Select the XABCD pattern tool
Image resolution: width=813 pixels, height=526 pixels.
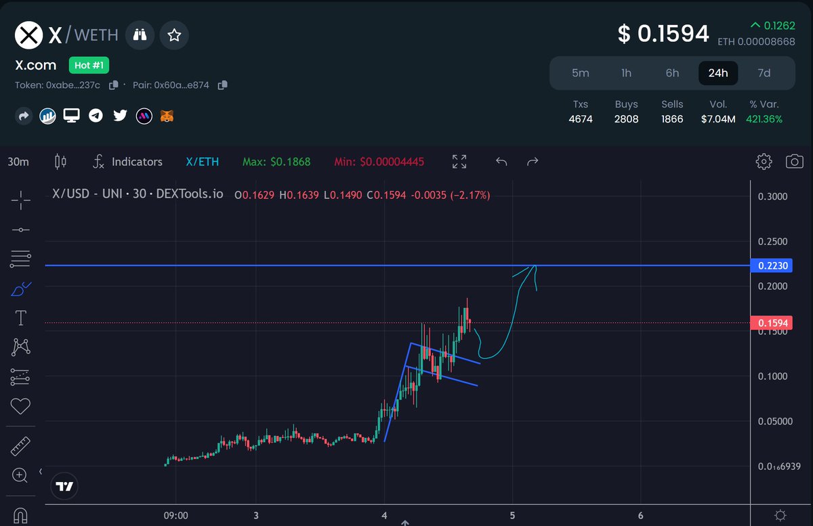click(21, 347)
